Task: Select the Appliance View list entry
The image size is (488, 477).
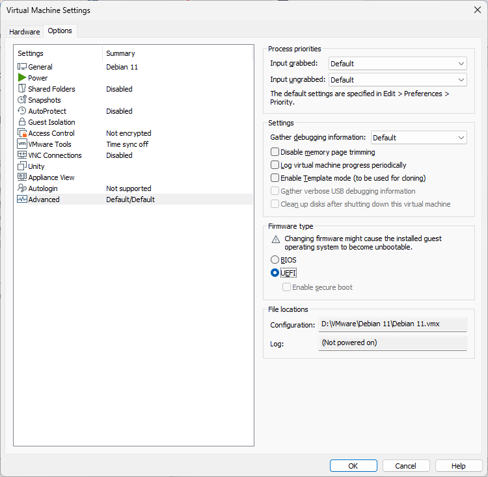Action: point(51,177)
